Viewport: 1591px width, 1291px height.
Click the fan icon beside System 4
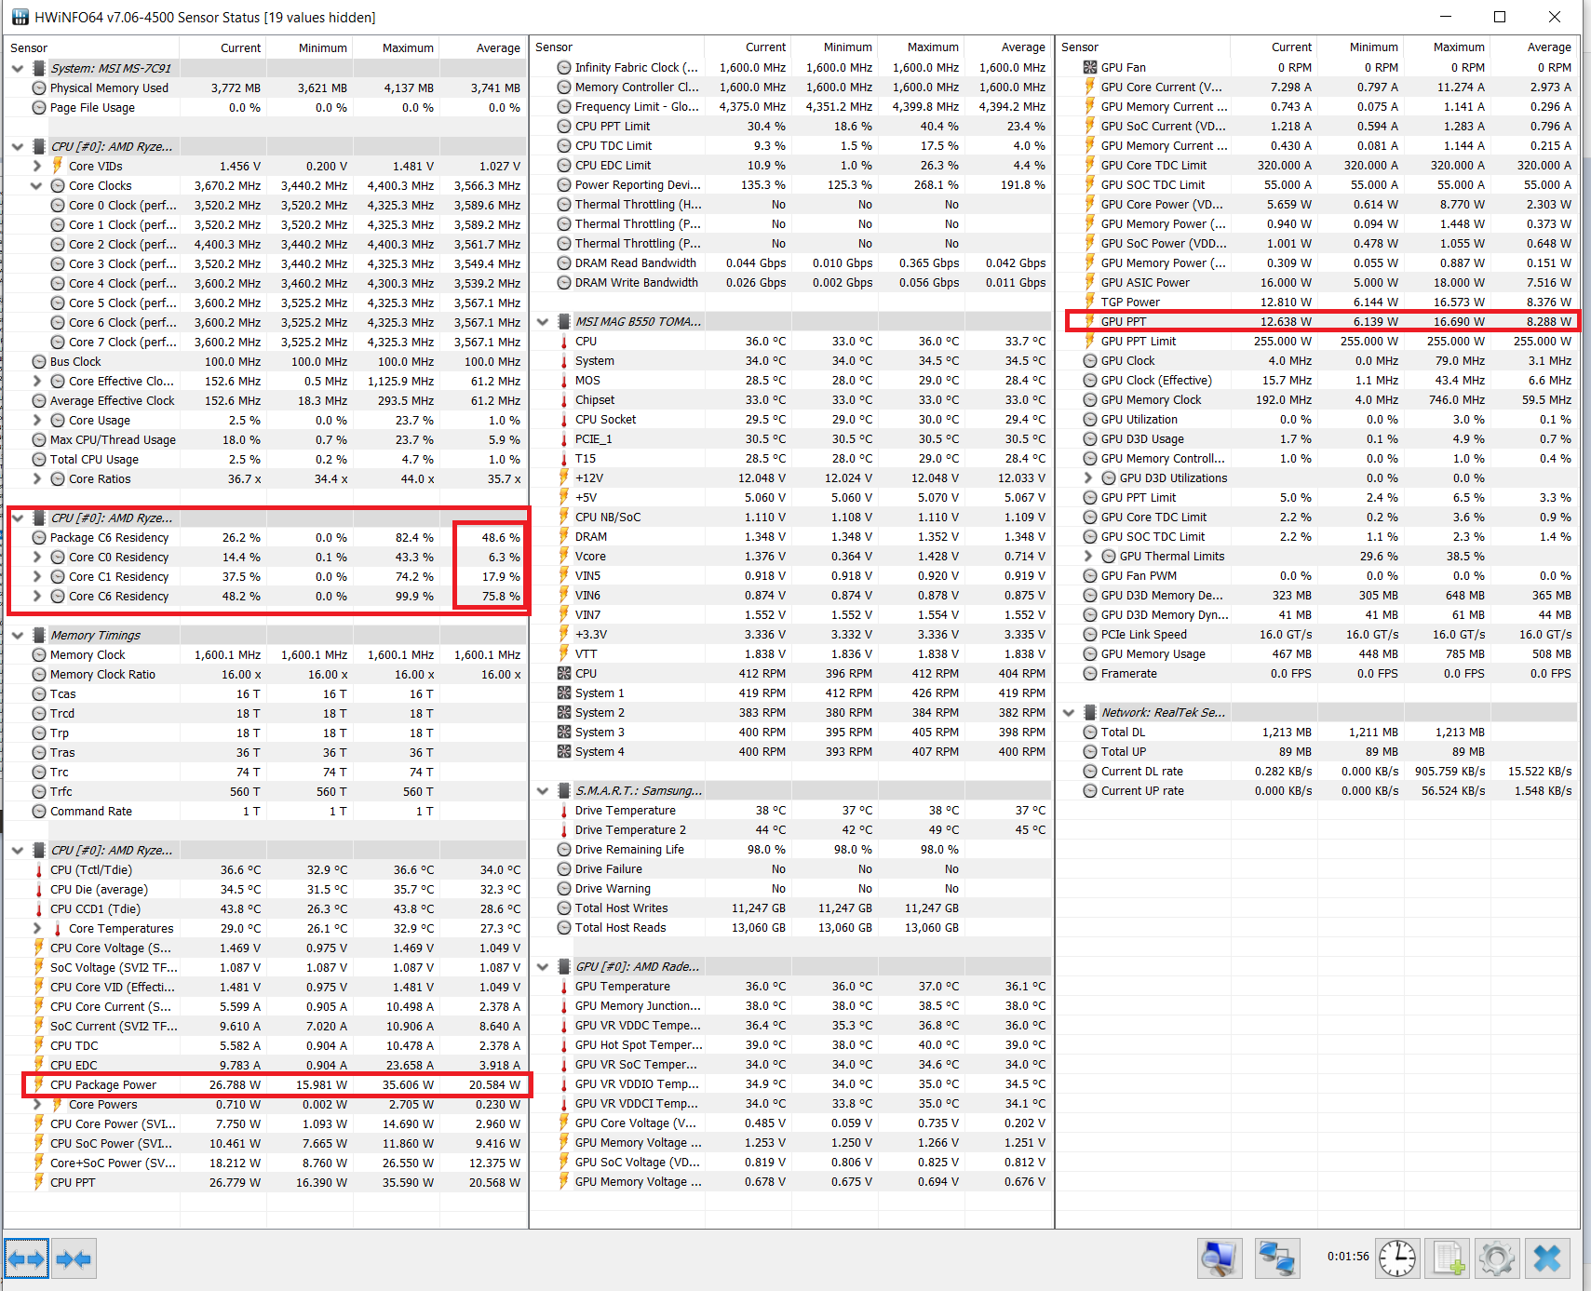[564, 751]
